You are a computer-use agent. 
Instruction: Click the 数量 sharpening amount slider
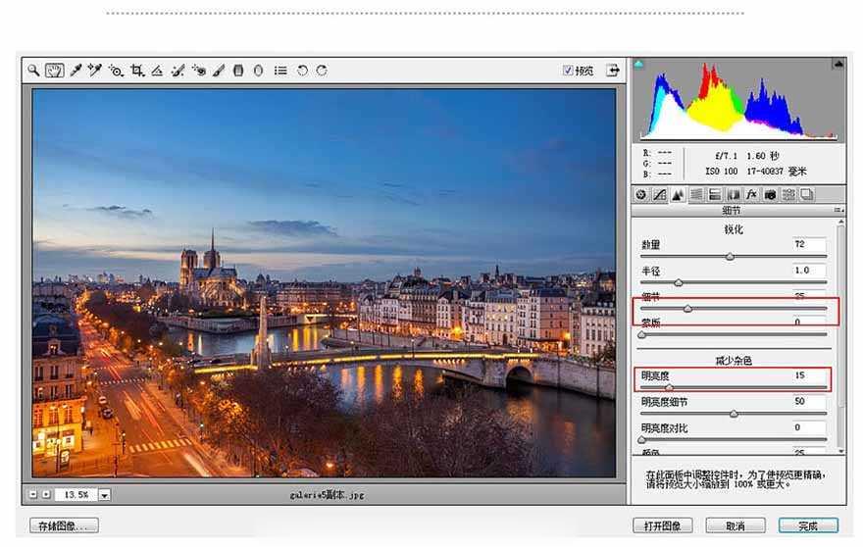tap(730, 257)
